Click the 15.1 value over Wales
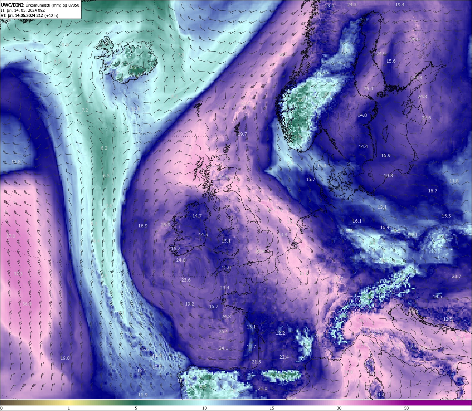The image size is (472, 411). [226, 241]
